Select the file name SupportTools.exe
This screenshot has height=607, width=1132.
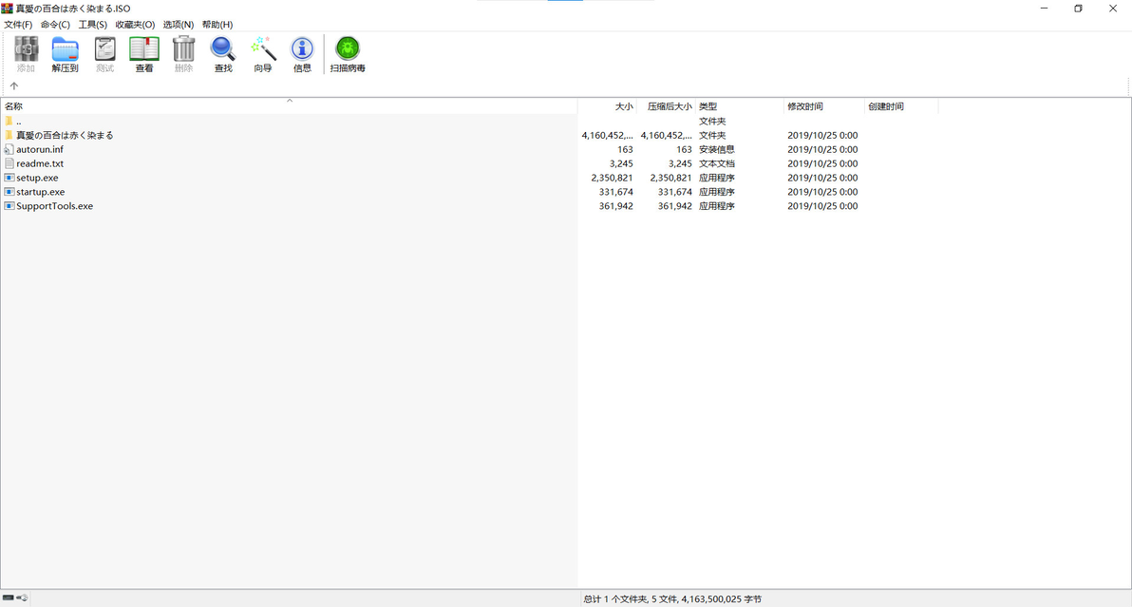[55, 206]
